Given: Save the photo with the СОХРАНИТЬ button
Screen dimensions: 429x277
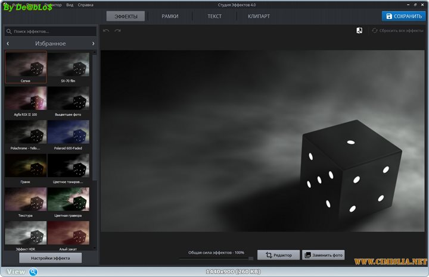Looking at the screenshot, I should (403, 16).
